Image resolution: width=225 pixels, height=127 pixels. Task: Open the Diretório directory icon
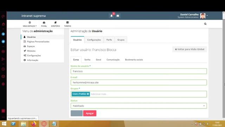[56, 24]
